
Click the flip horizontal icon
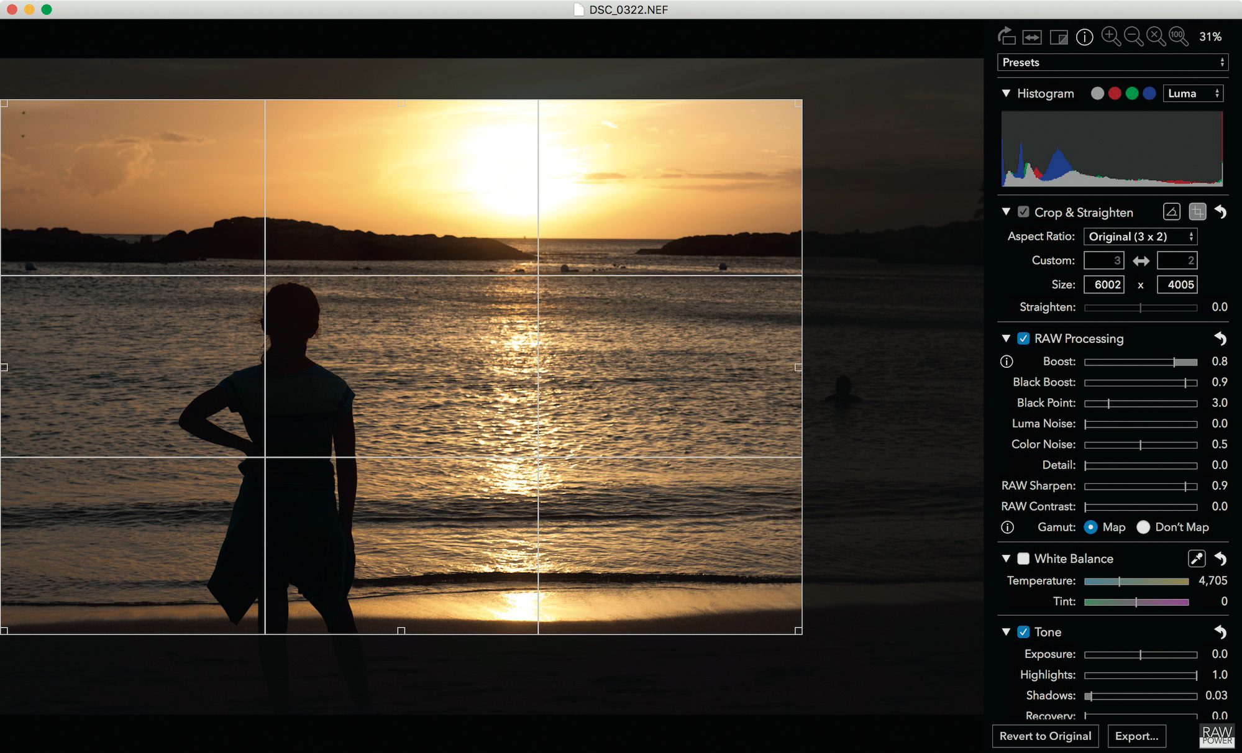(x=1032, y=37)
